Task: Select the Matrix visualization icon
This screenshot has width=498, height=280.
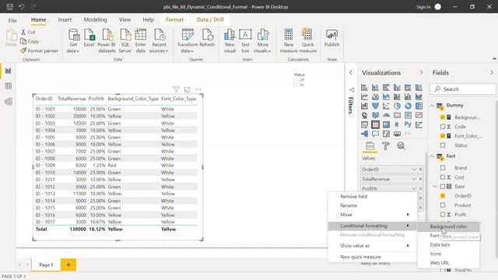Action: (386, 124)
